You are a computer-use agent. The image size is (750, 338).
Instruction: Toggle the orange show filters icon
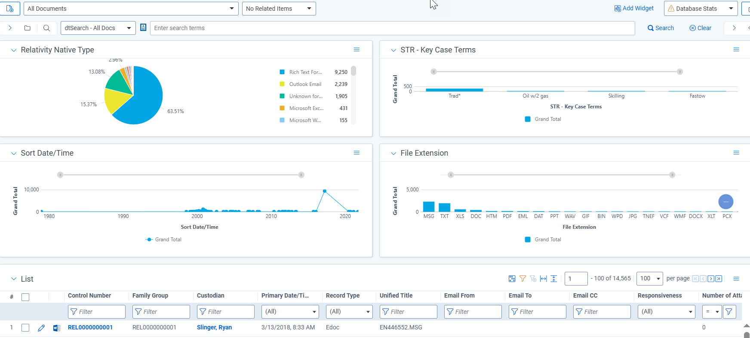pyautogui.click(x=523, y=279)
